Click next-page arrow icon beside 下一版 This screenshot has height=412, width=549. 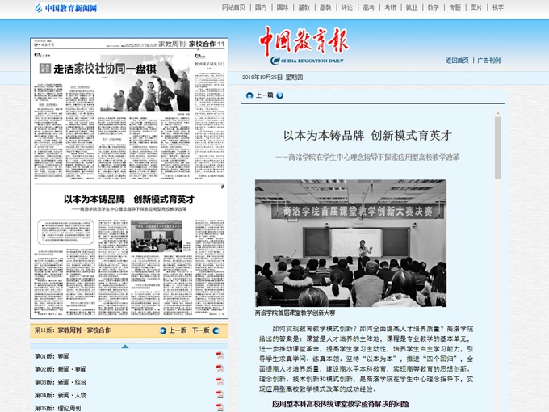[217, 330]
